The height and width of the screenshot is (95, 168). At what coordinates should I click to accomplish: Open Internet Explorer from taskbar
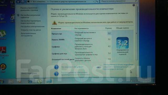30,82
